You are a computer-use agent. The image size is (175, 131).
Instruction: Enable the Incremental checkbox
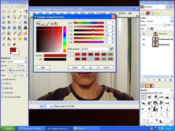(x=3, y=93)
